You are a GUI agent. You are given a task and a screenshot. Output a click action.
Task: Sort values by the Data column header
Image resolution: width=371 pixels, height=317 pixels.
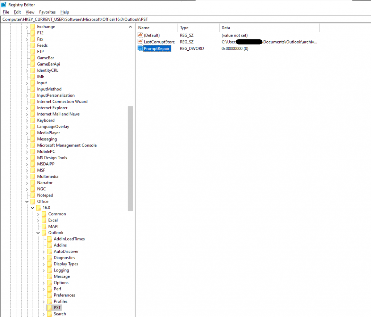click(x=269, y=28)
